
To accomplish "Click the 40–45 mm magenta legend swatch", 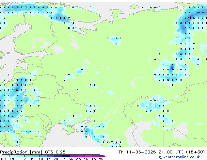I will tap(88, 156).
